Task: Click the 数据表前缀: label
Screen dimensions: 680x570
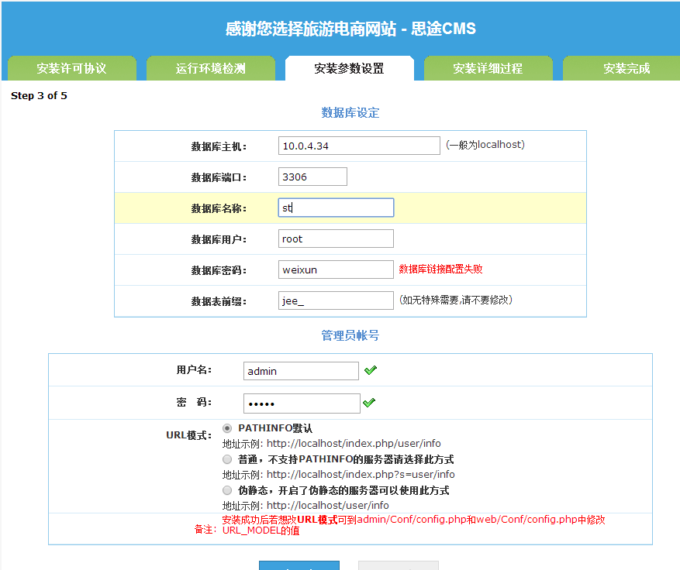Action: (x=219, y=301)
